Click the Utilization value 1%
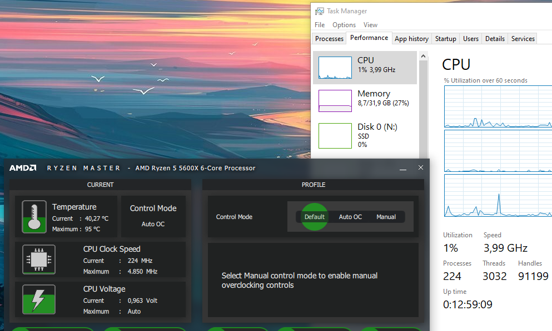This screenshot has width=552, height=331. point(451,248)
